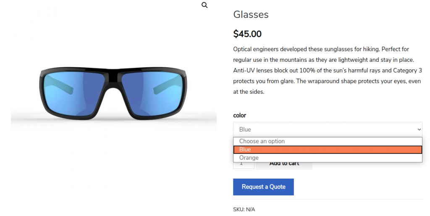Open the color select box showing Blue
This screenshot has width=430, height=216.
pyautogui.click(x=323, y=129)
